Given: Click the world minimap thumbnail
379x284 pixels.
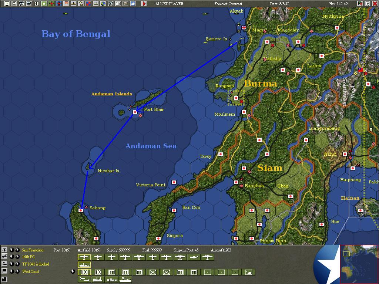Looking at the screenshot, I should coord(359,264).
